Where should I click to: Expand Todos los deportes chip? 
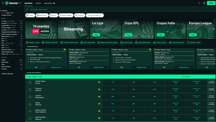click(94, 15)
